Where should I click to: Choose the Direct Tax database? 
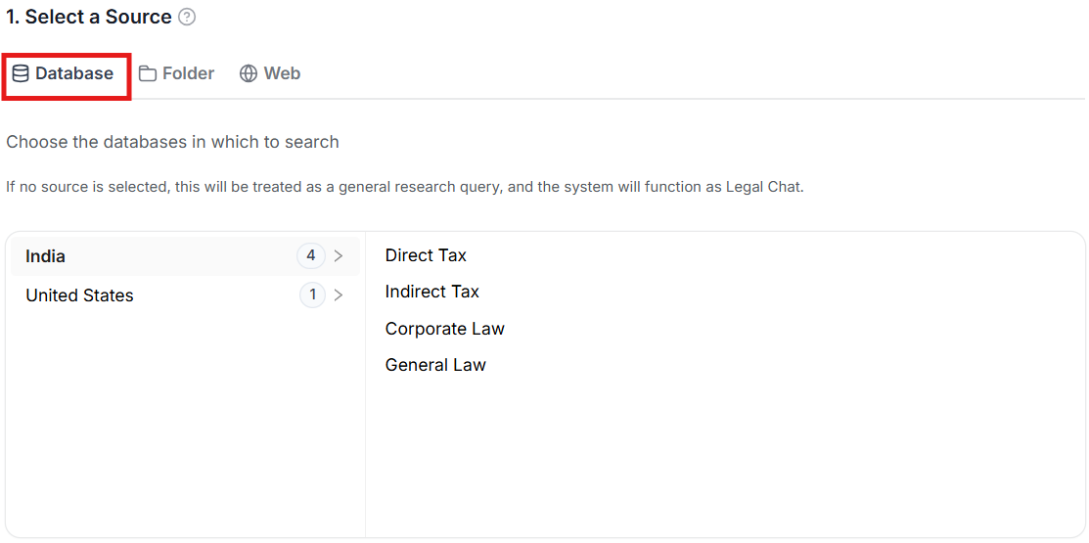pos(426,255)
